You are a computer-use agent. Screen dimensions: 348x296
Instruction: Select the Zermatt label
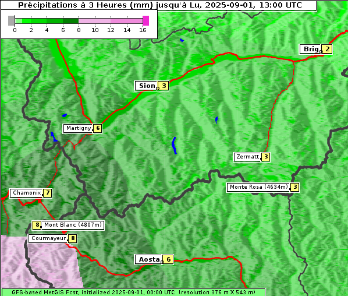[x=247, y=157]
